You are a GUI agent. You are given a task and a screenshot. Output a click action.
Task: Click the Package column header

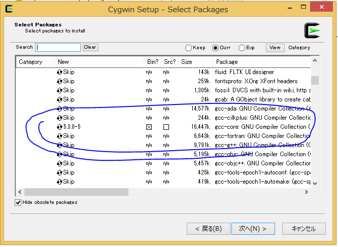click(x=262, y=62)
